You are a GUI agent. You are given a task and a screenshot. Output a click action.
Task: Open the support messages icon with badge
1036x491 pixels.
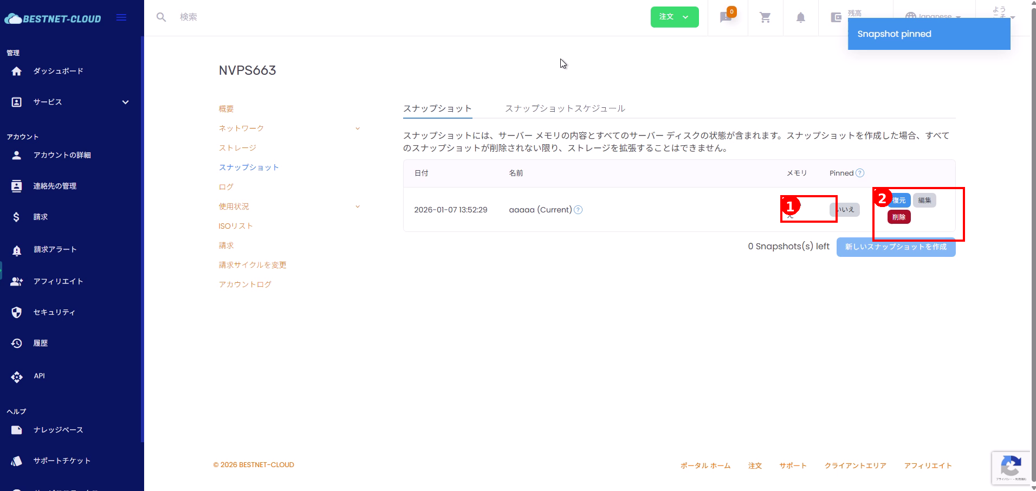(x=726, y=17)
